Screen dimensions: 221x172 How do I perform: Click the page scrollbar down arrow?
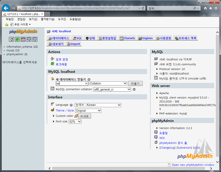click(x=217, y=162)
